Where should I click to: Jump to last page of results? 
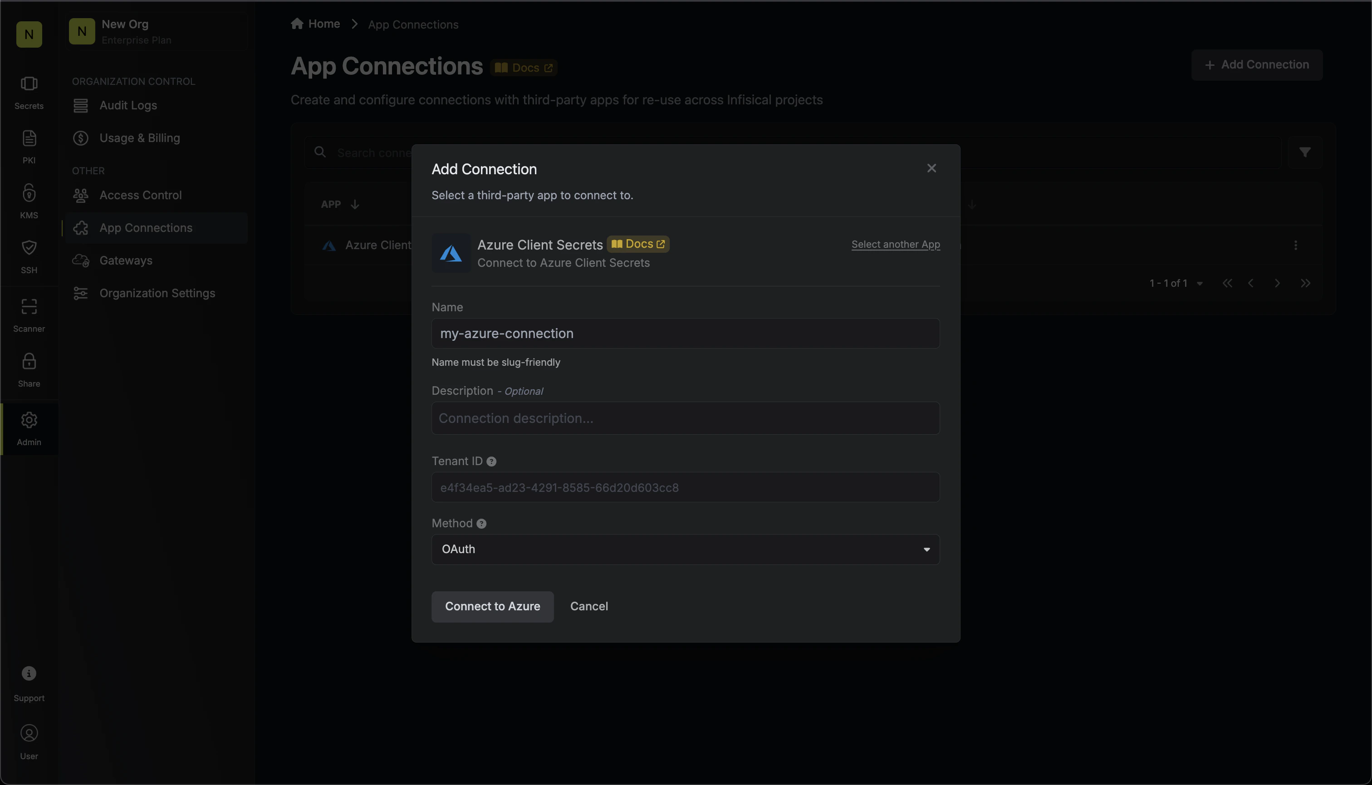[1305, 284]
